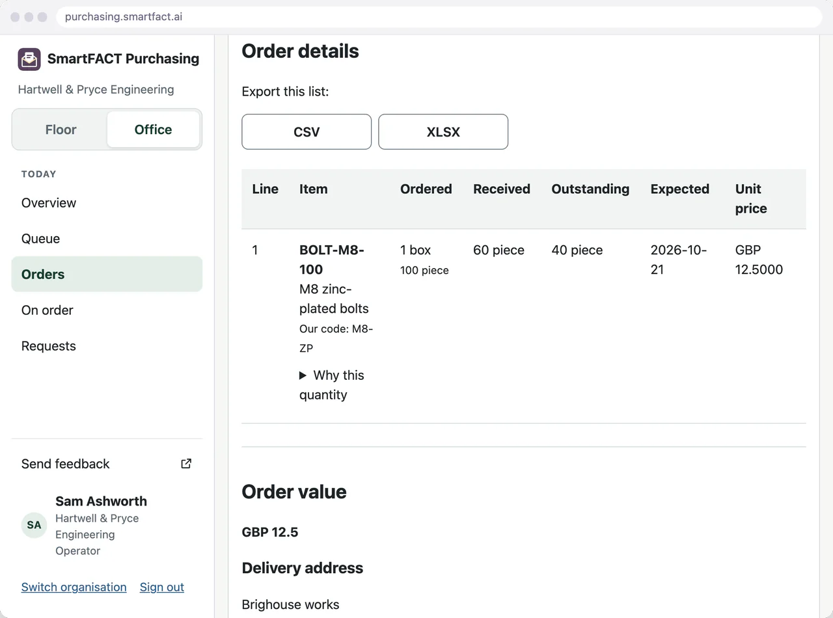Click the Ordered column header
The width and height of the screenshot is (833, 618).
(x=426, y=189)
